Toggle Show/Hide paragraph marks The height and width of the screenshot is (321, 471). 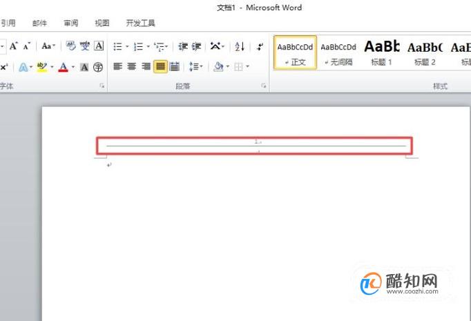click(260, 46)
